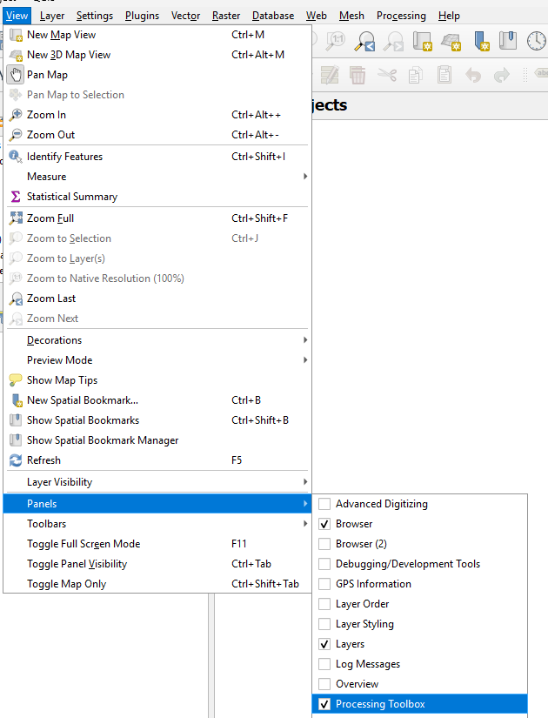This screenshot has height=718, width=548.
Task: Click Toggle Full Screen Mode
Action: point(84,544)
